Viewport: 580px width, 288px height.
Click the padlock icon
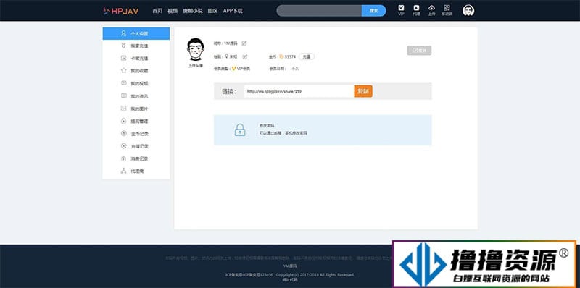click(x=240, y=130)
